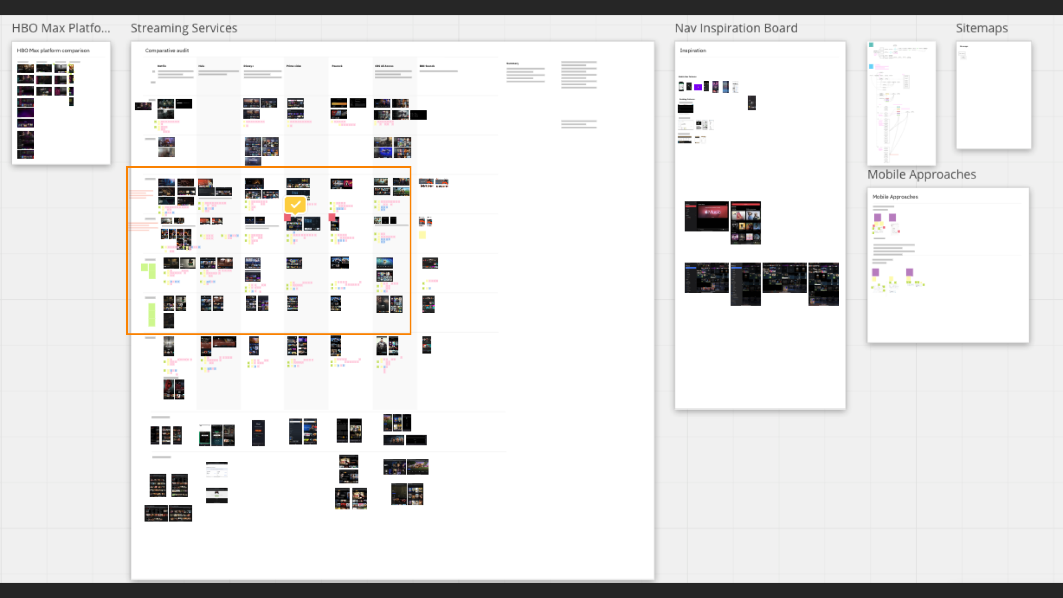The width and height of the screenshot is (1063, 598).
Task: Select the 'HBO Max Platfo...' frame title
Action: tap(61, 28)
